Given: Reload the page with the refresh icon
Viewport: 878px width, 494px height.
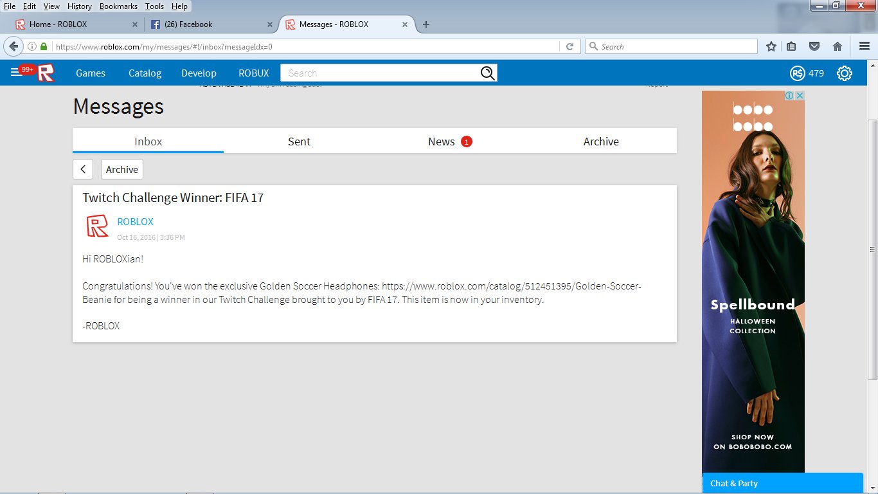Looking at the screenshot, I should [x=569, y=46].
